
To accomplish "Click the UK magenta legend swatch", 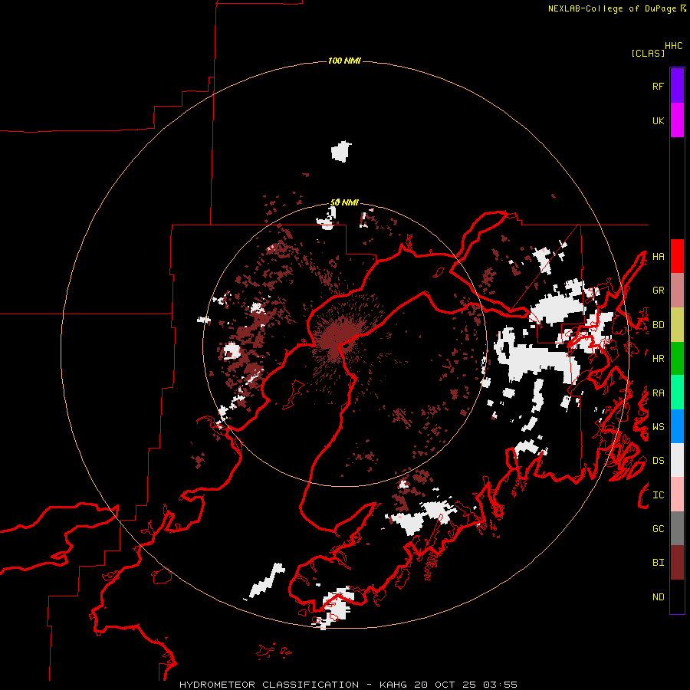I will pyautogui.click(x=677, y=120).
